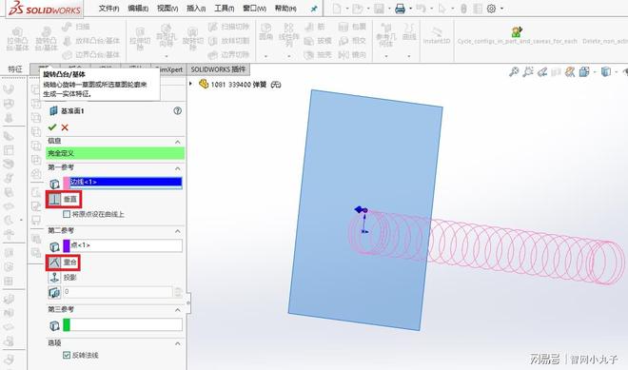The image size is (628, 370).
Task: Collapse the 选项 section
Action: coord(178,343)
